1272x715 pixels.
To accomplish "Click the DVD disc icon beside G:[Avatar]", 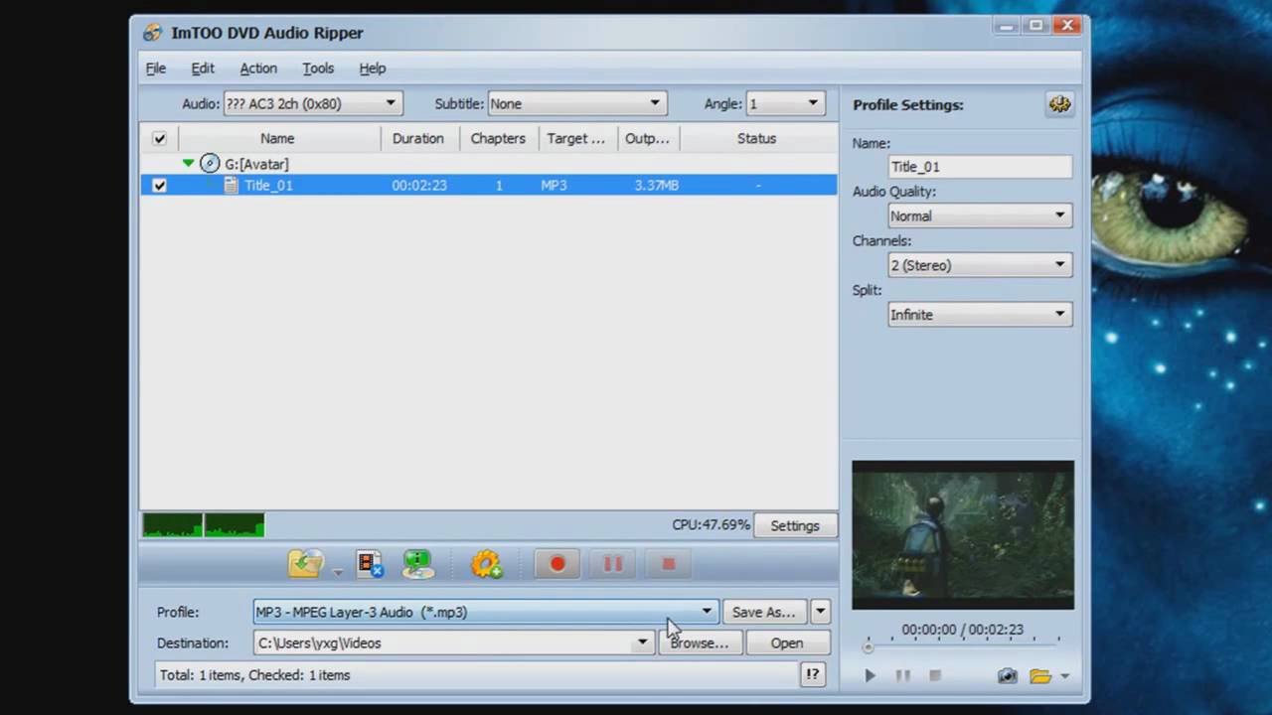I will pos(209,163).
